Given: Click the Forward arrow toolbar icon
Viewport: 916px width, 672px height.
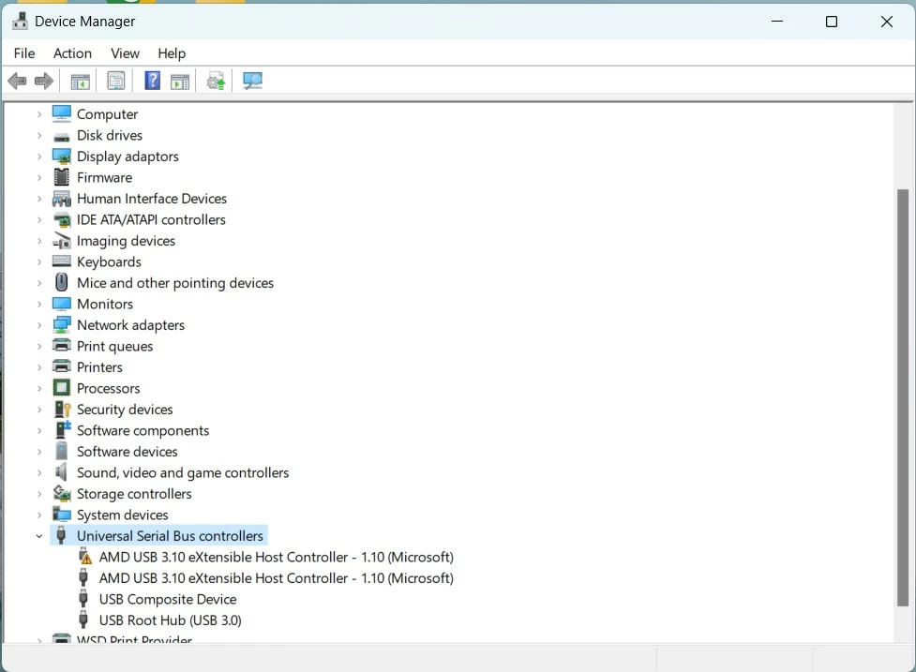Looking at the screenshot, I should [x=44, y=81].
